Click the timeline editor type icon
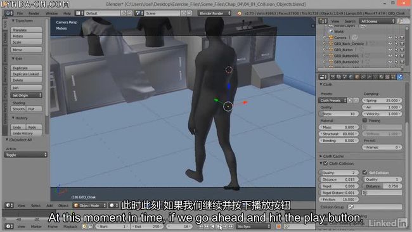The image size is (412, 232). pyautogui.click(x=9, y=226)
